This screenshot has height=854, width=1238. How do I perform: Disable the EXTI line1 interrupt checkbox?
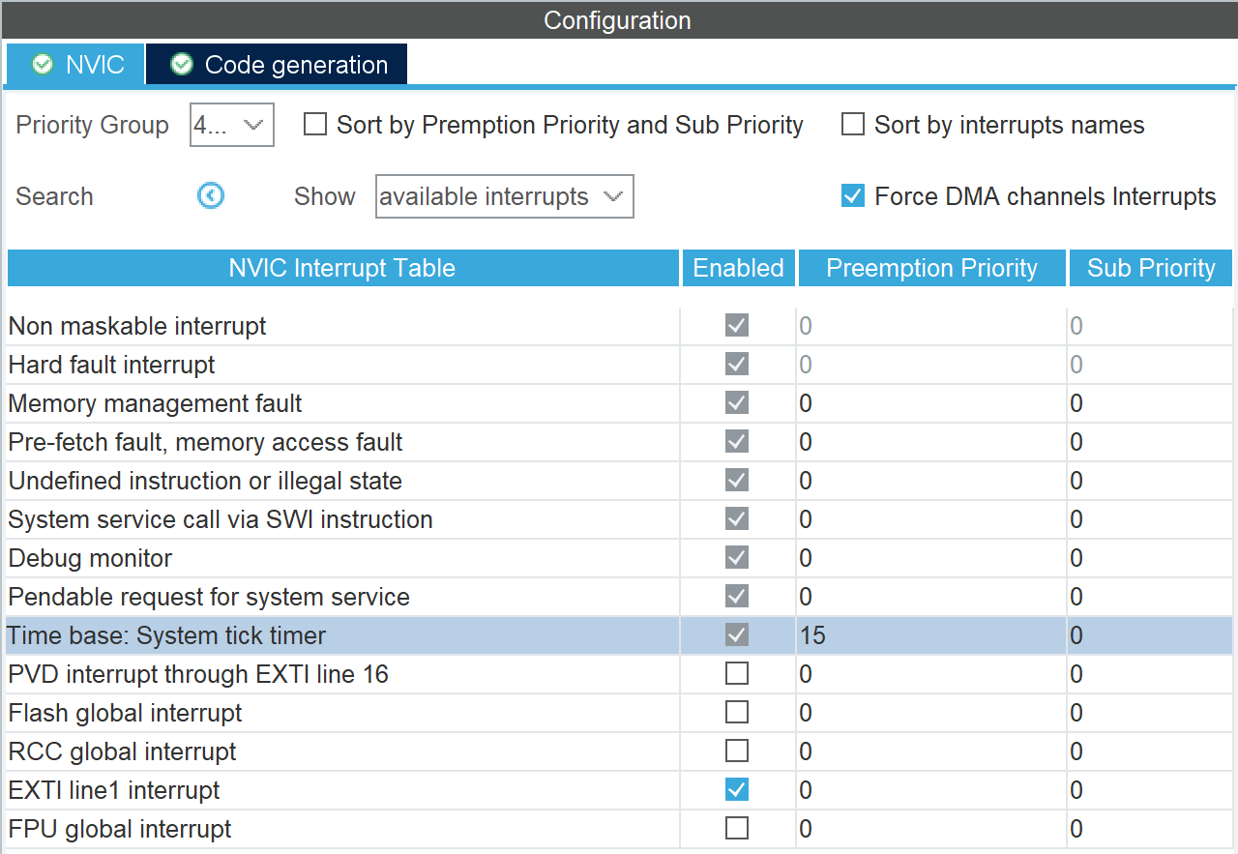(x=737, y=790)
